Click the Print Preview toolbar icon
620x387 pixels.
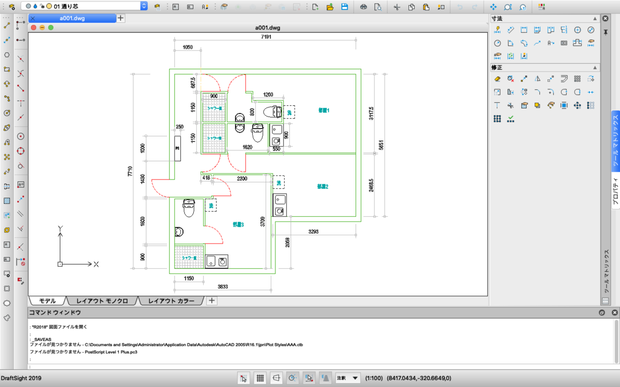378,7
